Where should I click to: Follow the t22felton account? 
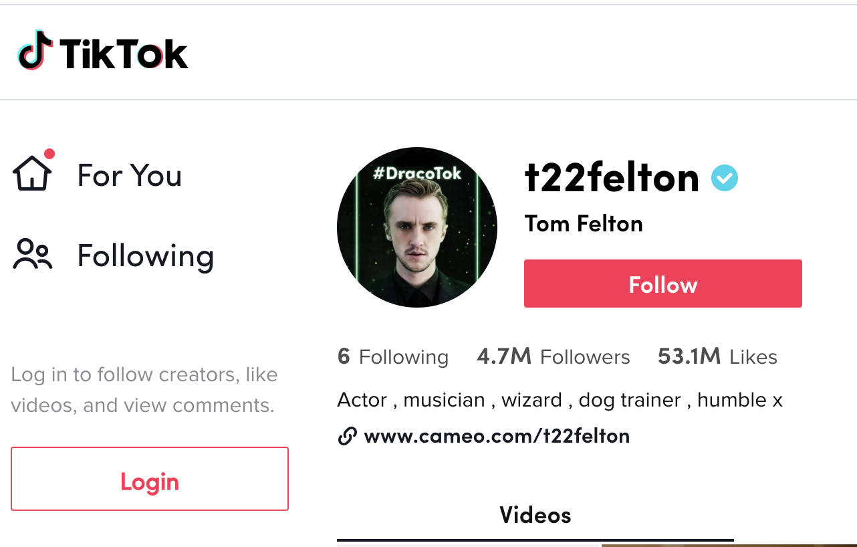(663, 284)
